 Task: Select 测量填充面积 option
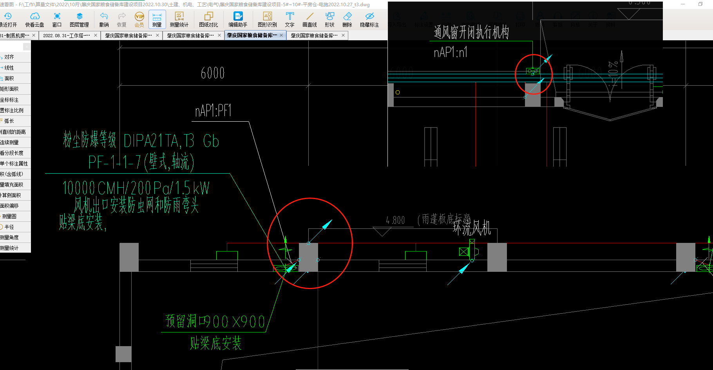[15, 185]
